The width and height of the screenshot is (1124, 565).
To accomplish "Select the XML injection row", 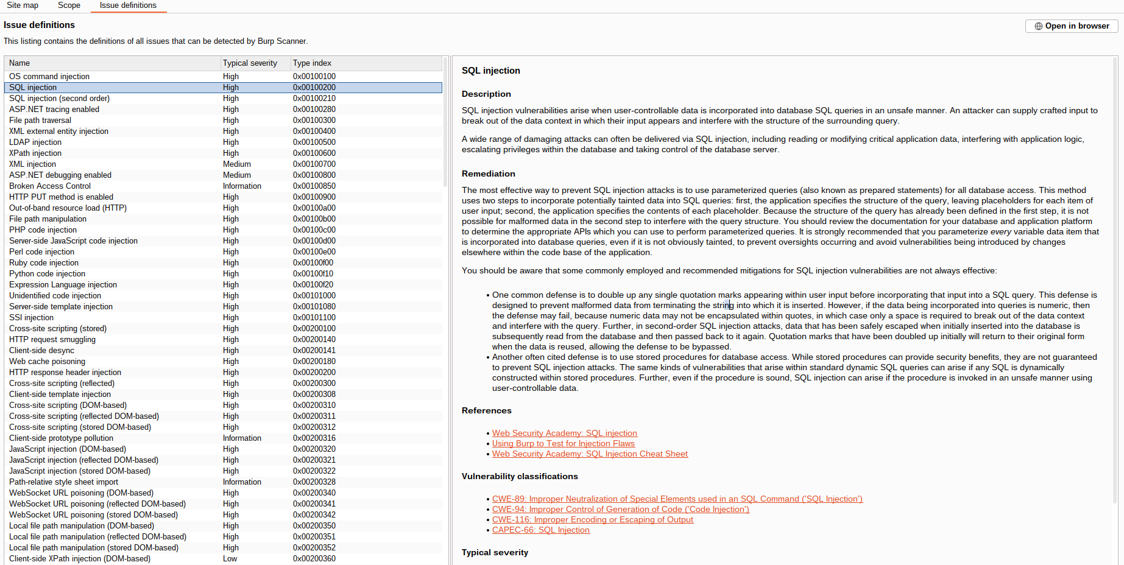I will click(x=223, y=164).
